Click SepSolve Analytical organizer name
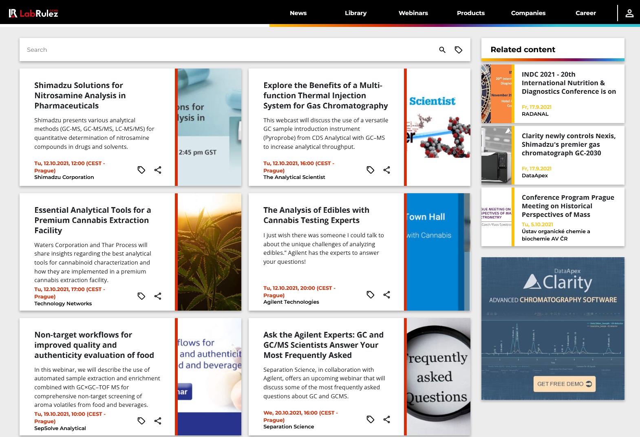Viewport: 640px width, 437px height. coord(60,428)
